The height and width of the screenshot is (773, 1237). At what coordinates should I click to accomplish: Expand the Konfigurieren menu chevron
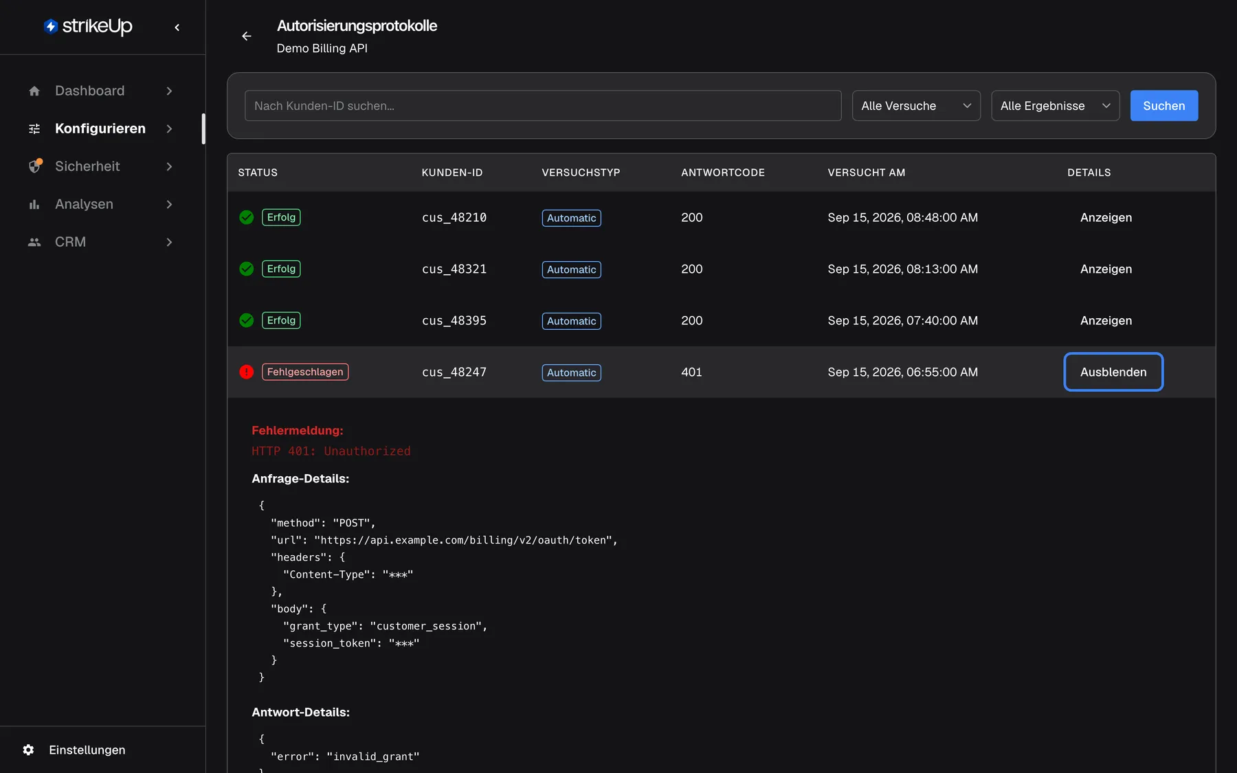169,128
